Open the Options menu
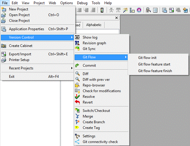Screen dimensions: 190x146 [x=67, y=3]
